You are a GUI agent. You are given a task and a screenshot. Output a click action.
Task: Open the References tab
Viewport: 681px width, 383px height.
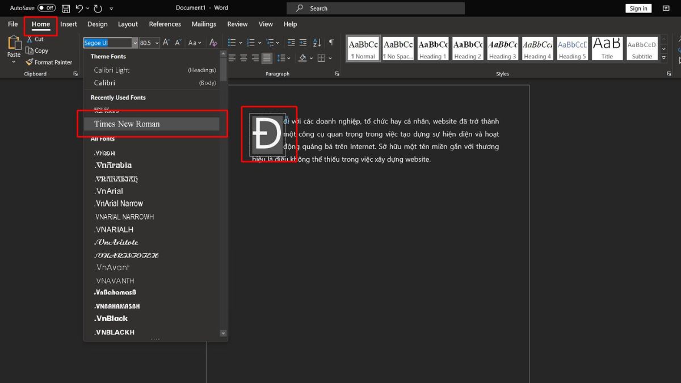165,24
